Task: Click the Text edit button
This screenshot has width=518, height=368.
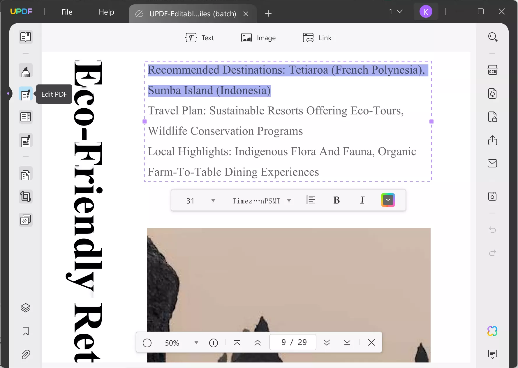Action: click(200, 38)
